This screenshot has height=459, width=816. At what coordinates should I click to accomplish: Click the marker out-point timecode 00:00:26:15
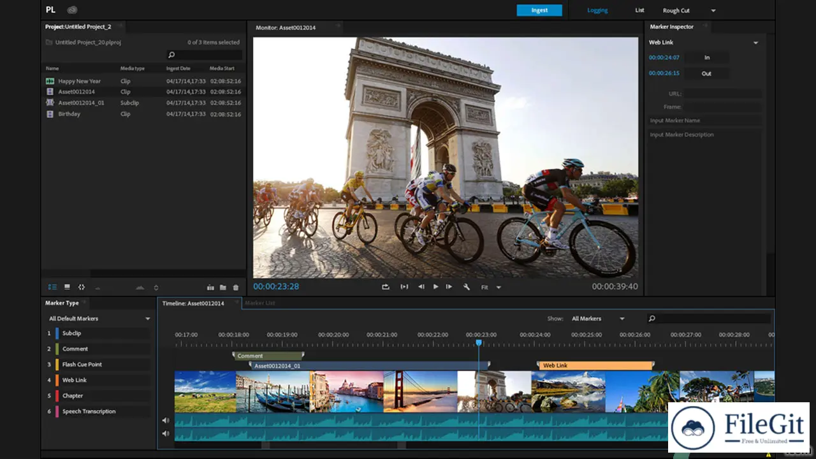pyautogui.click(x=664, y=73)
